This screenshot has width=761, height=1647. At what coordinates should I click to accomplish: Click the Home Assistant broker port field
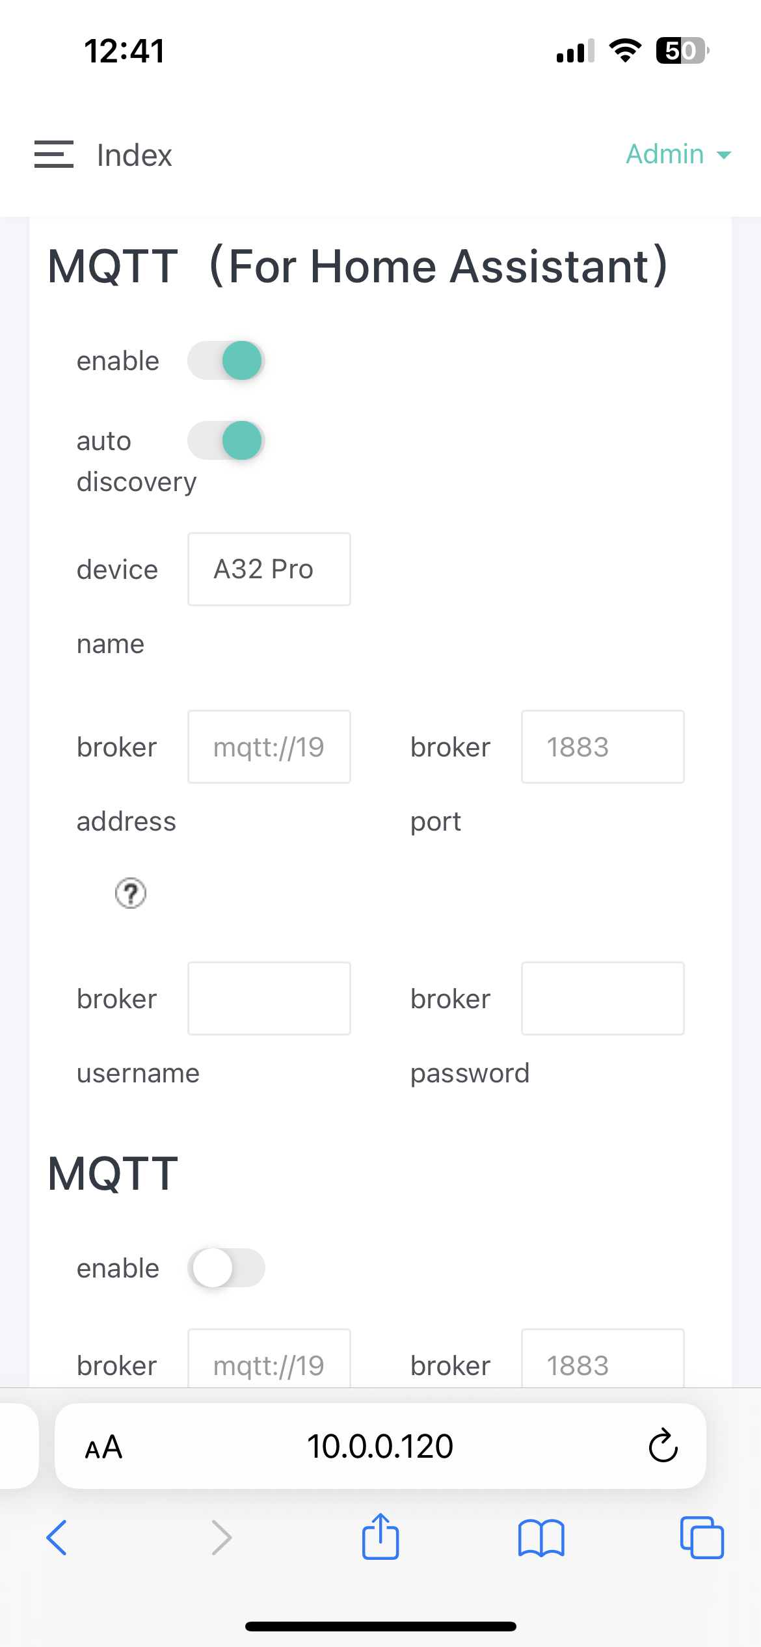tap(602, 747)
